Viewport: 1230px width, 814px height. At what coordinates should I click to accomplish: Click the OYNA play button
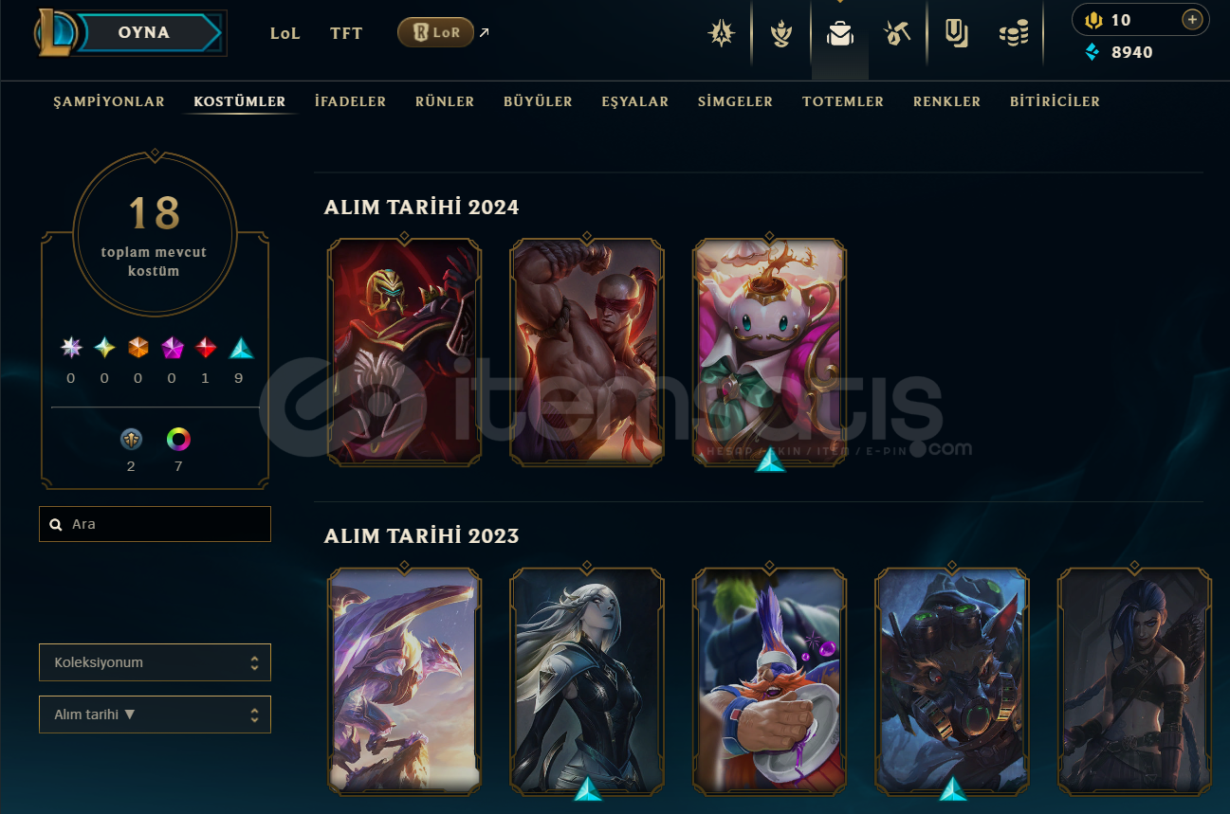click(145, 32)
